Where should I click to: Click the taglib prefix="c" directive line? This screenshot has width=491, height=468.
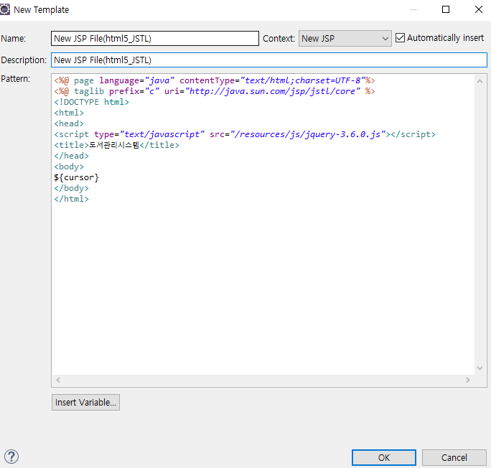[x=215, y=91]
